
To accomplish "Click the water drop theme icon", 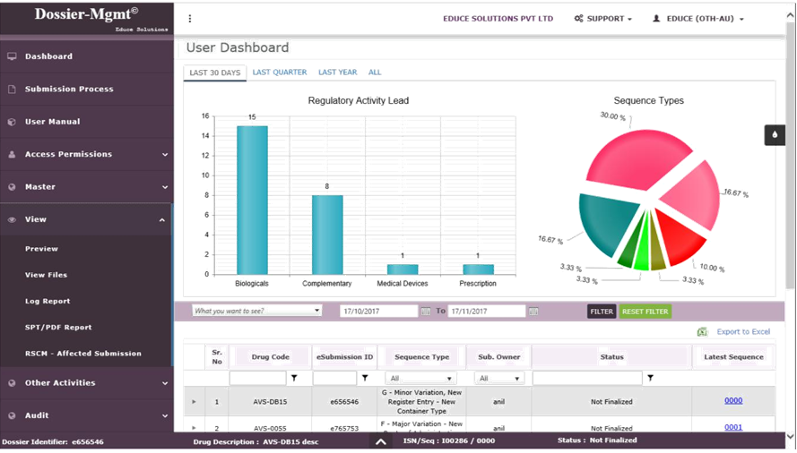I will [x=775, y=134].
